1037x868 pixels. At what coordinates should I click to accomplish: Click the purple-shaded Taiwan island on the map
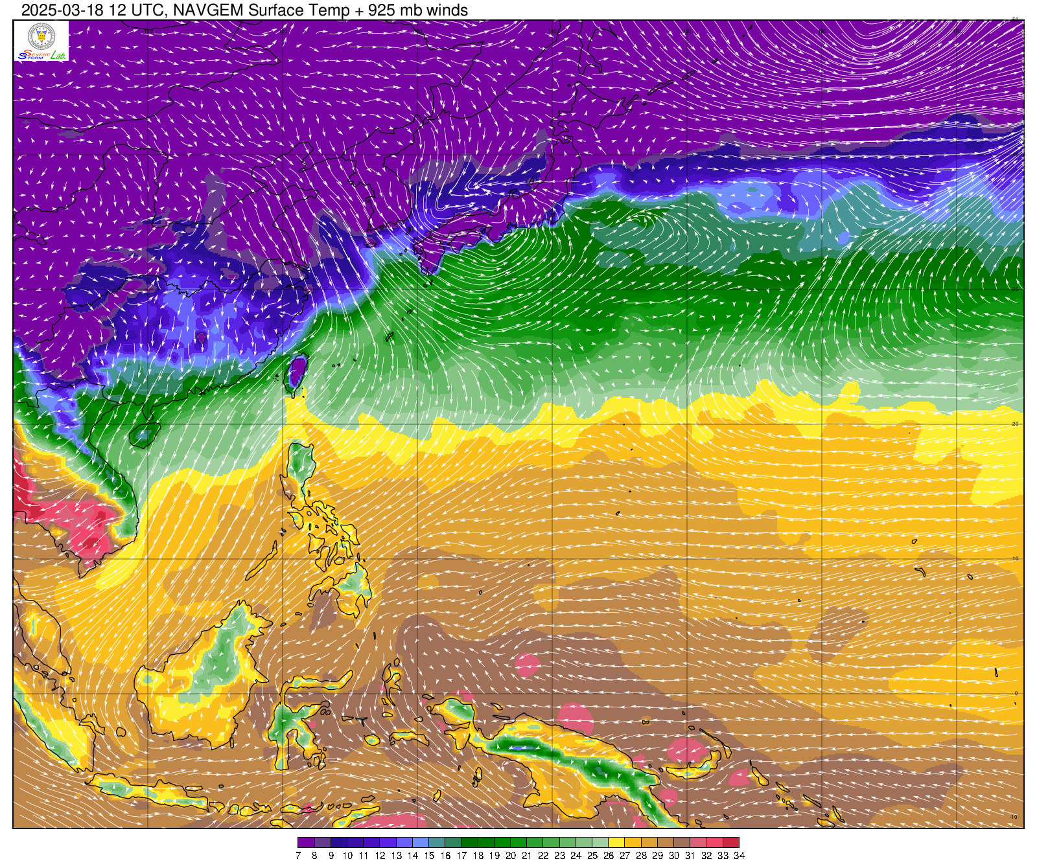coord(296,373)
